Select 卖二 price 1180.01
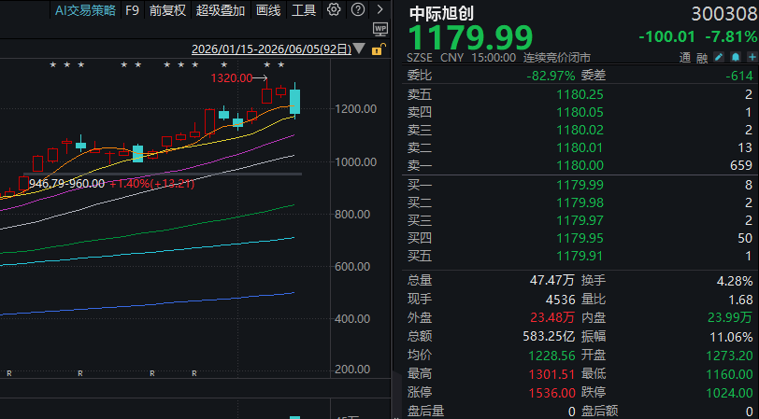Image resolution: width=759 pixels, height=419 pixels. coord(580,147)
